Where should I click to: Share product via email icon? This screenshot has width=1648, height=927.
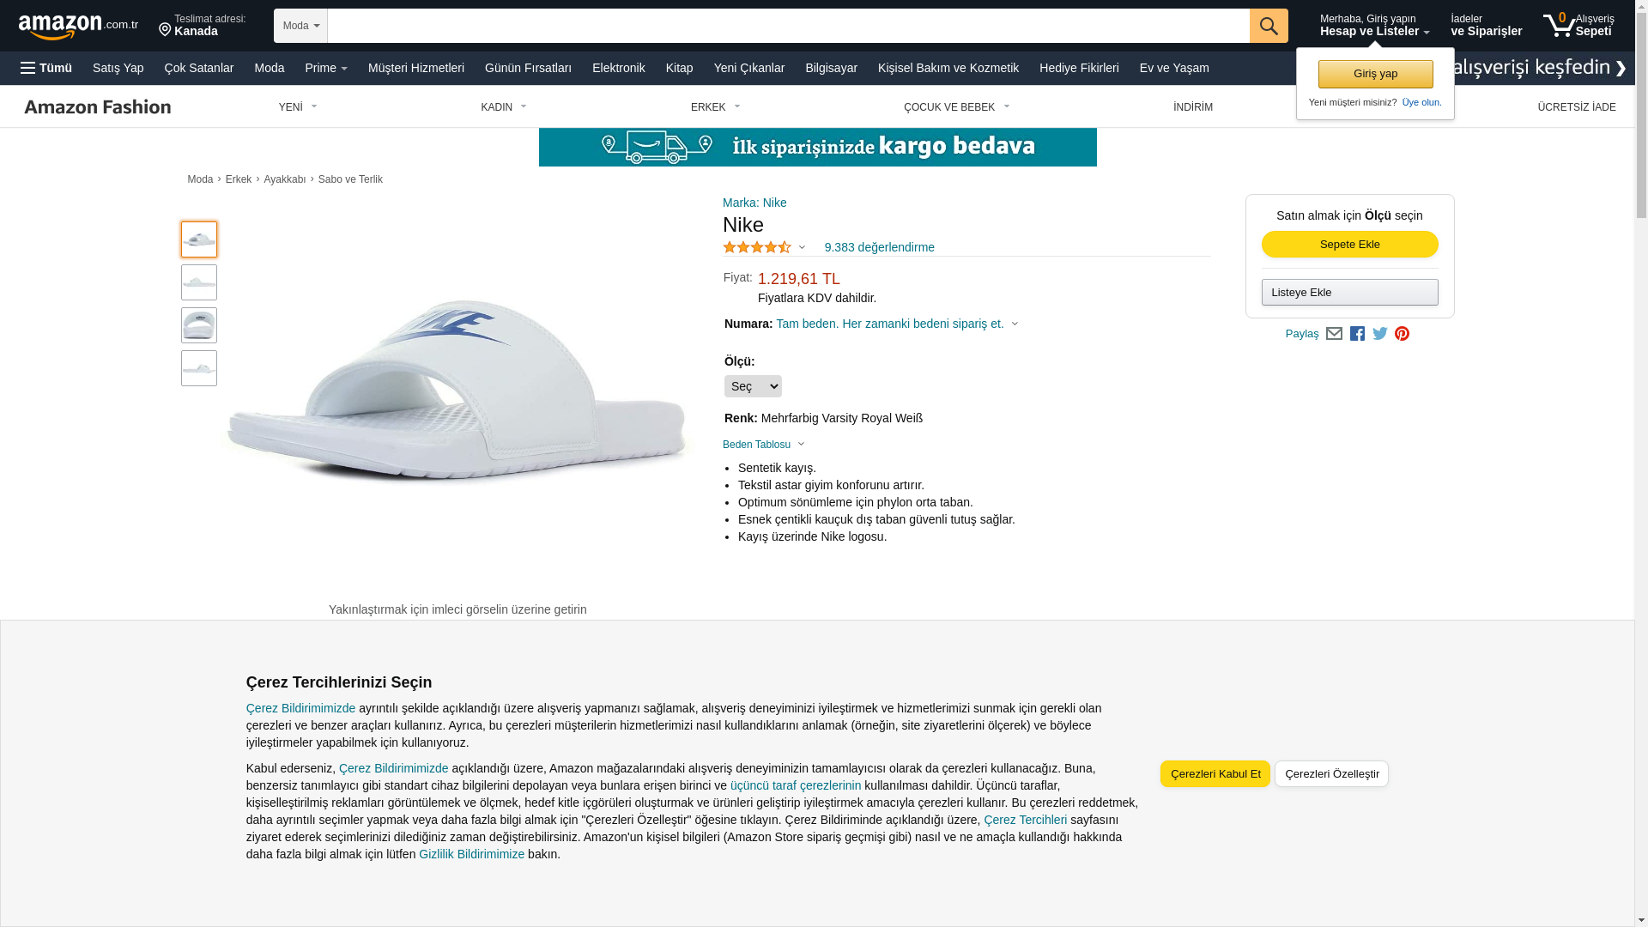(x=1334, y=333)
